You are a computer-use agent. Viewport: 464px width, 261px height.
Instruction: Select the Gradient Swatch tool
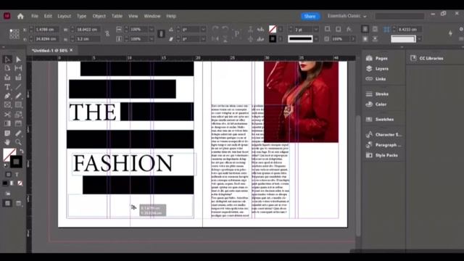[7, 123]
